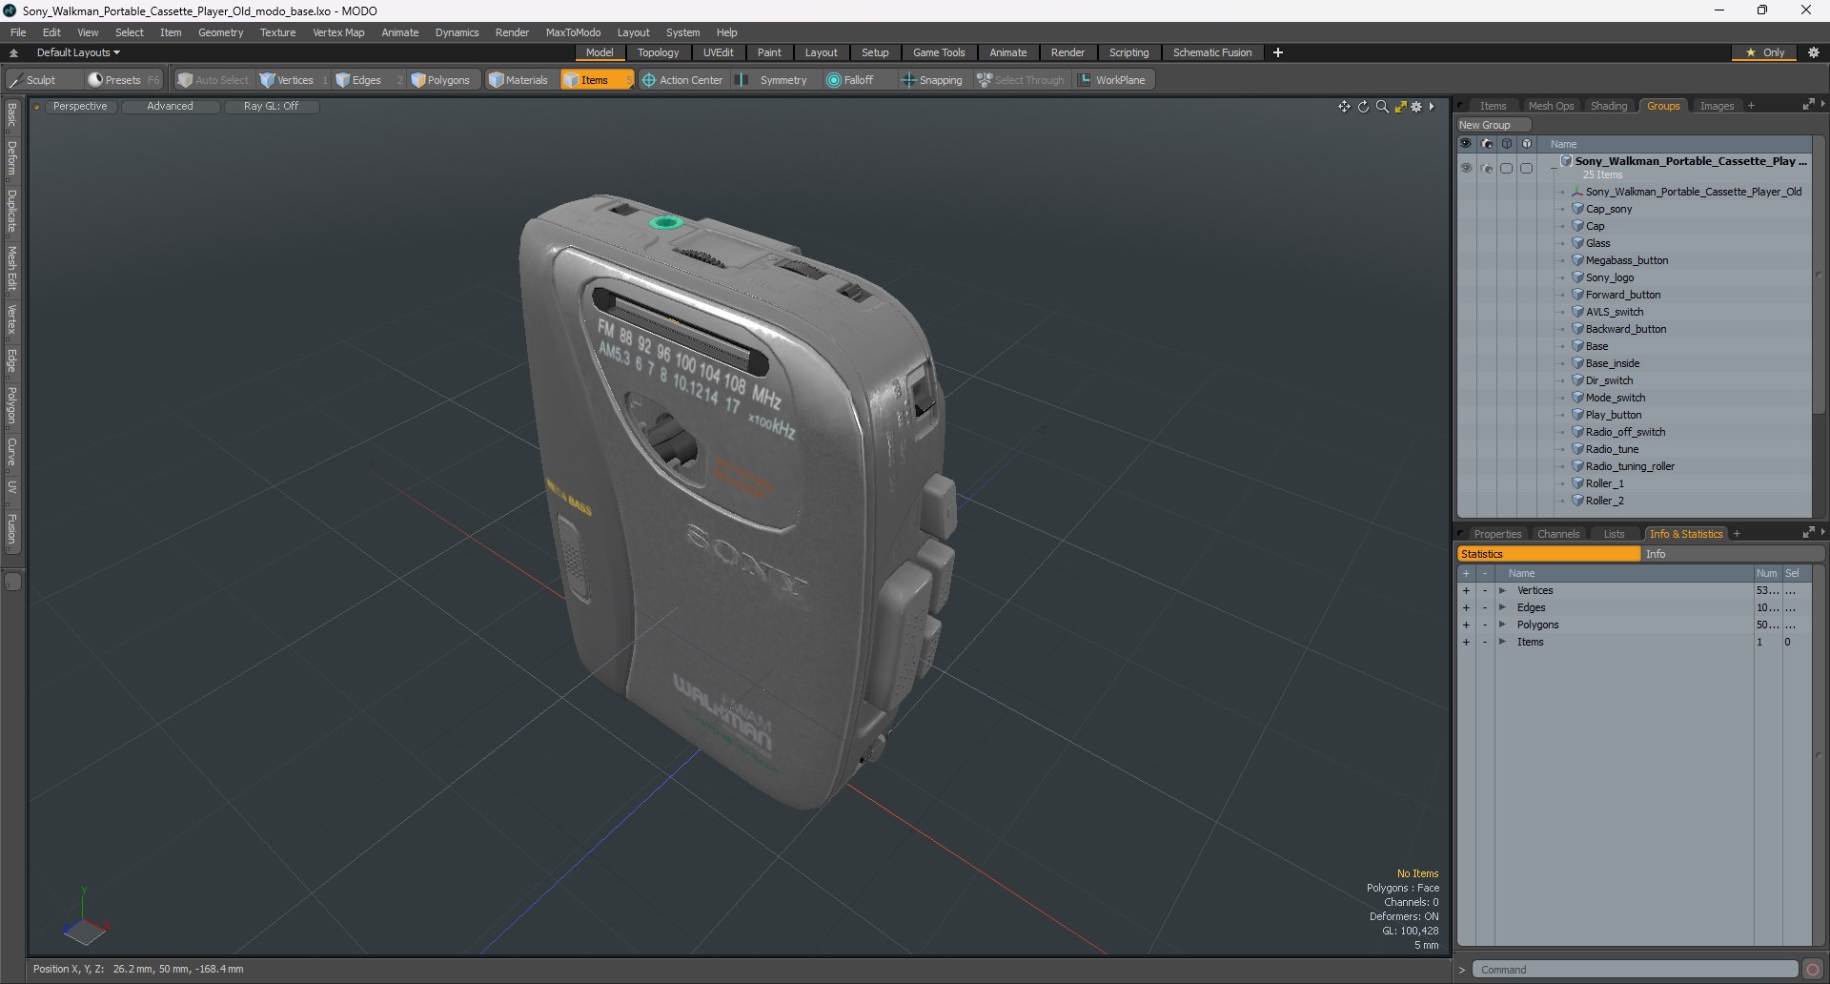1830x984 pixels.
Task: Switch to the Topology layout tab
Action: (x=659, y=53)
